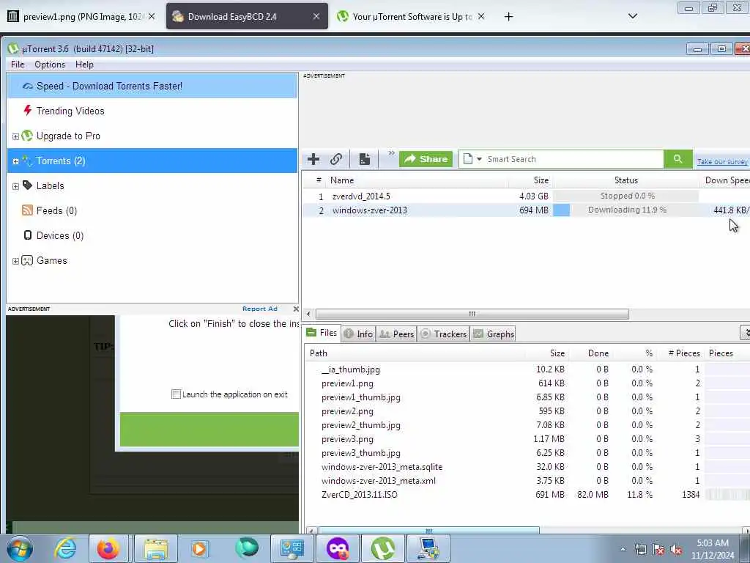Image resolution: width=750 pixels, height=563 pixels.
Task: Switch to the Peers tab
Action: 396,334
